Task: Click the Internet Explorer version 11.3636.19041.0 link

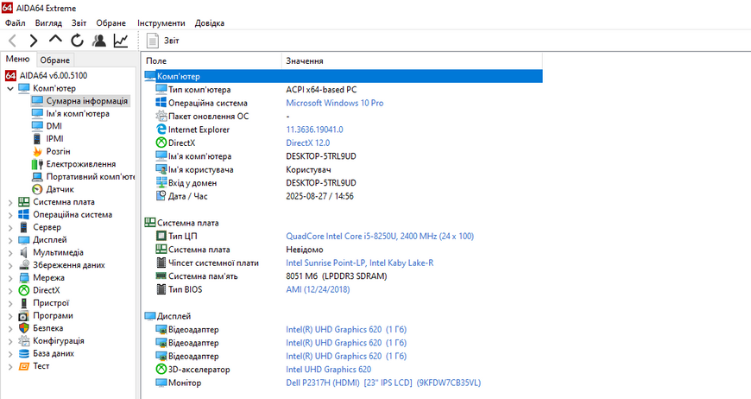Action: [x=314, y=130]
